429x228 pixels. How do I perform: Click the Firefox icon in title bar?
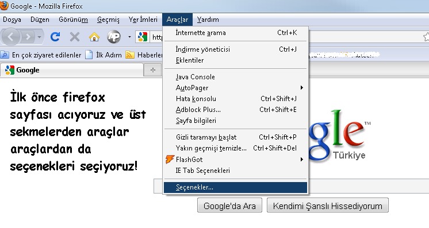(x=4, y=6)
